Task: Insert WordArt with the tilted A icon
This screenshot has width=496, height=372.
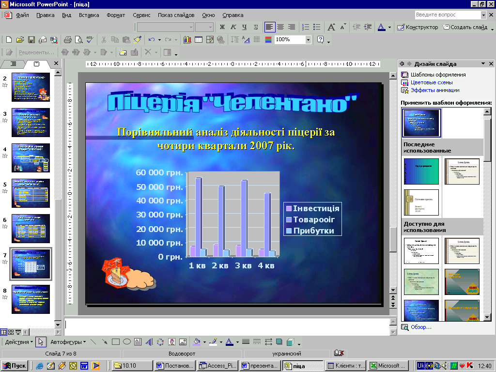Action: tap(149, 342)
